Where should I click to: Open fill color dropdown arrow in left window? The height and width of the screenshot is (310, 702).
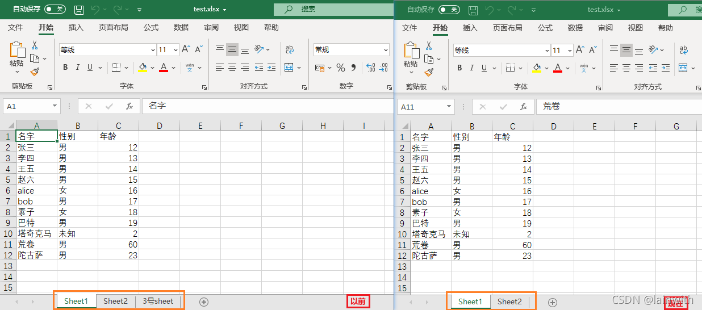(x=152, y=68)
